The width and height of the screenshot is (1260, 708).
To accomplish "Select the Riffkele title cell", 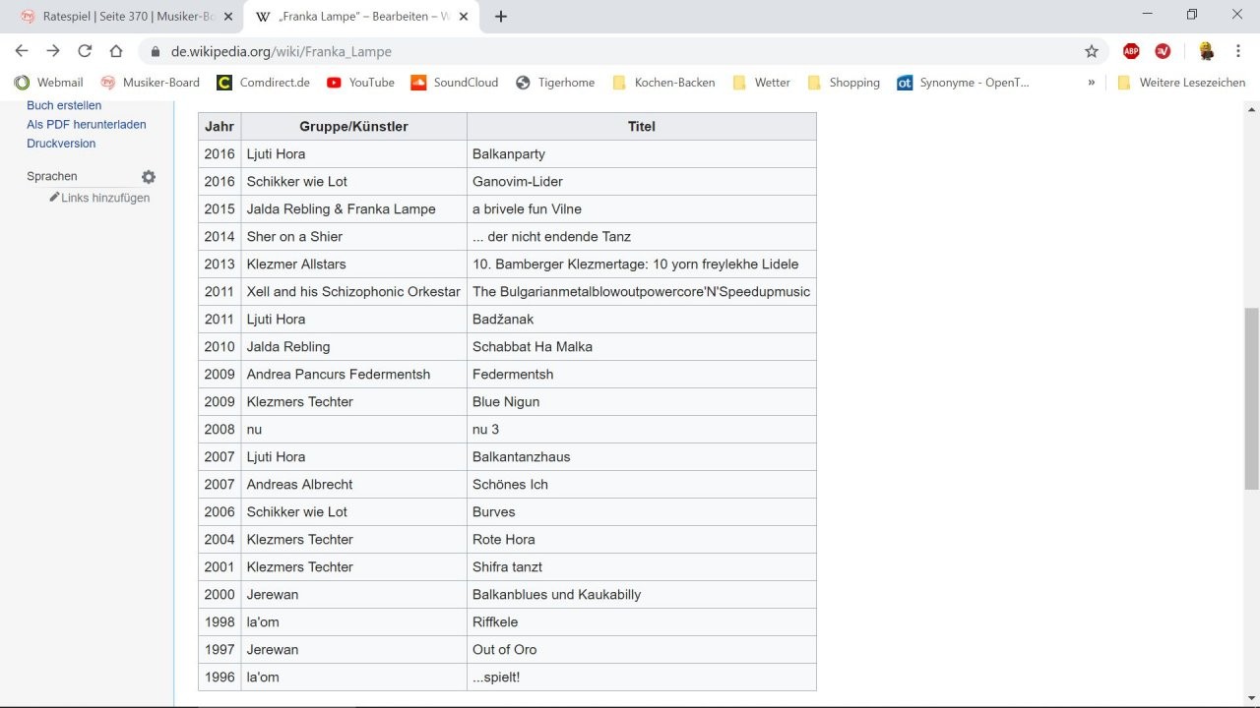I will pyautogui.click(x=641, y=621).
